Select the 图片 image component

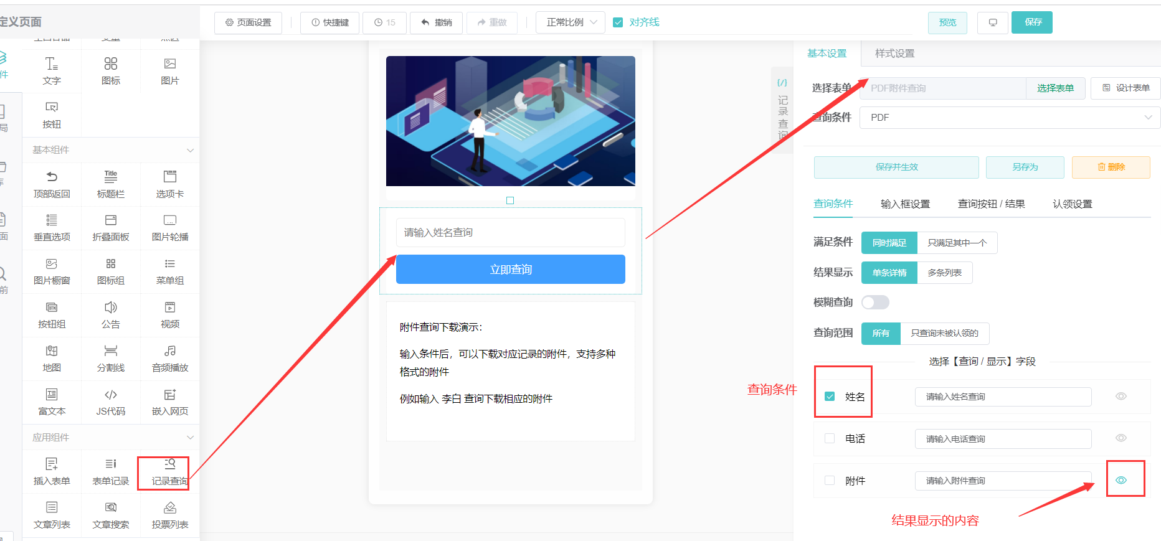pyautogui.click(x=170, y=71)
